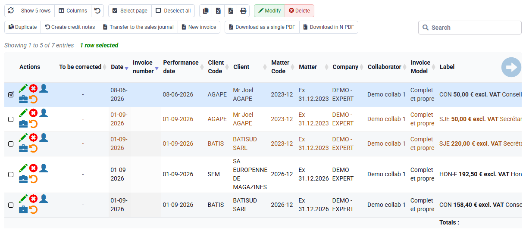Edit the CON 158,40 € BATIS invoice with the pencil
526x237 pixels.
23,199
